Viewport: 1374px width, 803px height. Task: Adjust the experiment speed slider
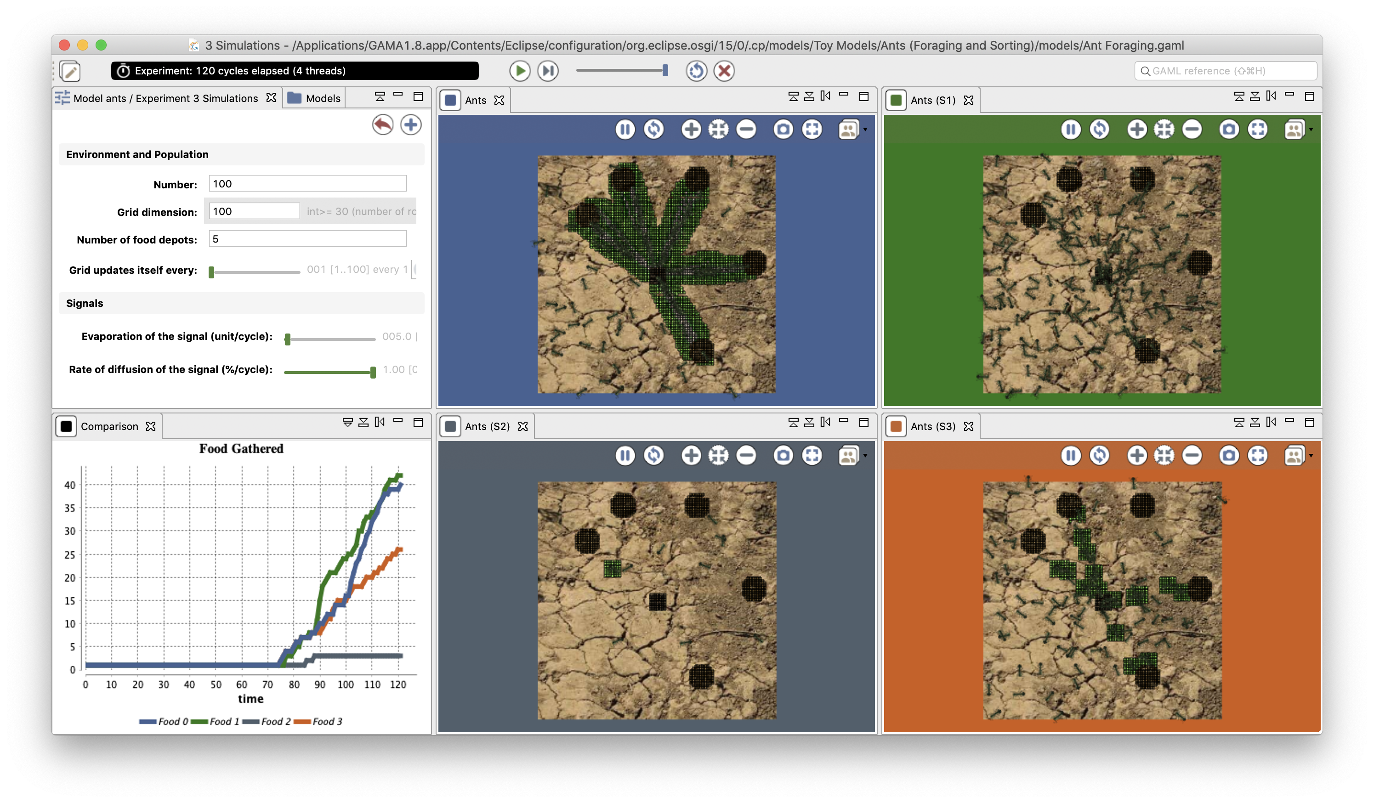point(622,70)
